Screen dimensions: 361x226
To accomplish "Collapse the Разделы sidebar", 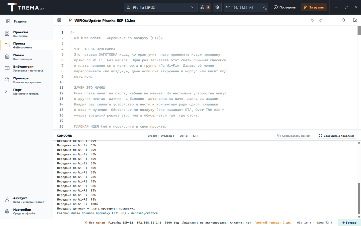I will click(8, 21).
